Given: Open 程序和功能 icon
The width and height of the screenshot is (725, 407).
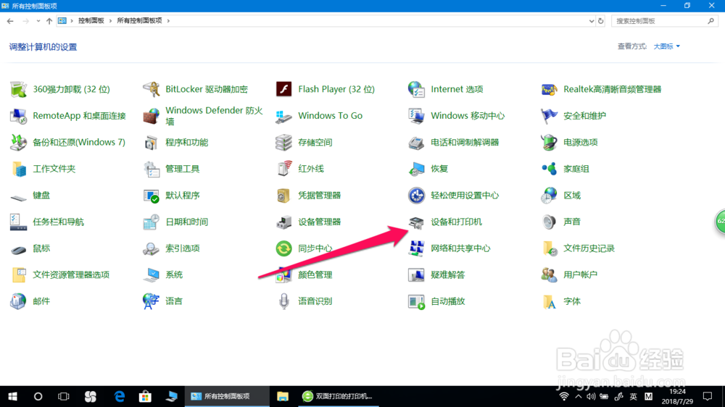Looking at the screenshot, I should pos(152,142).
